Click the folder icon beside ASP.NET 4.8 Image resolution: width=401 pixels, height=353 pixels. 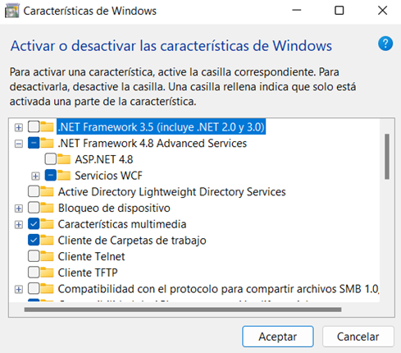tap(64, 159)
